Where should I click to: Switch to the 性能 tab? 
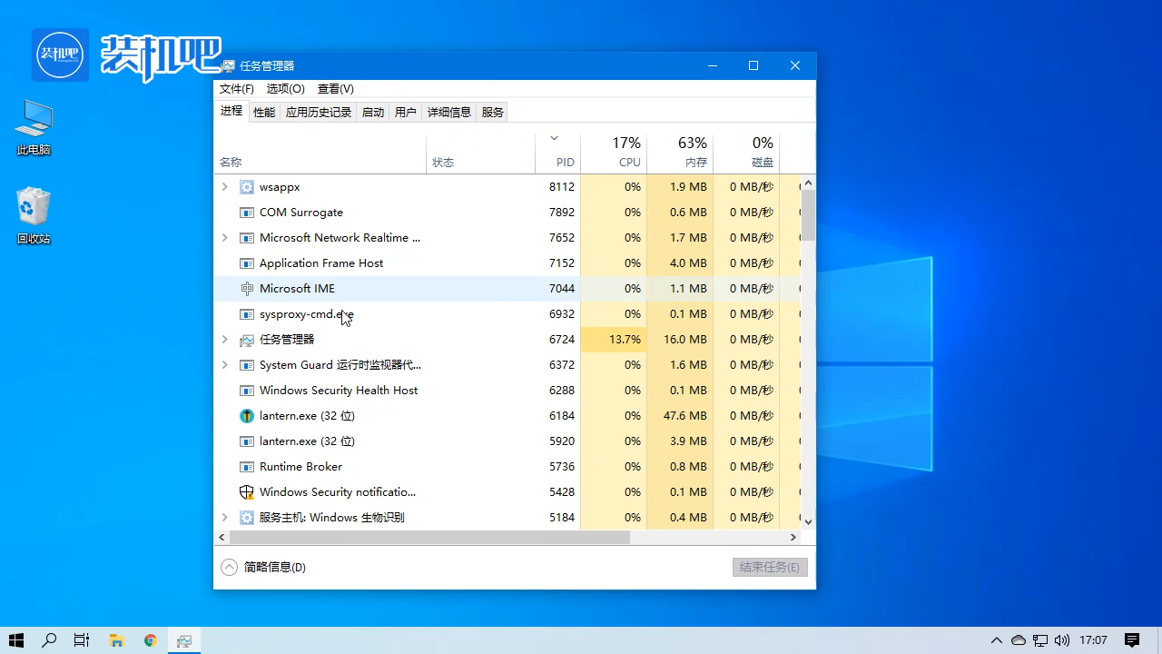(263, 111)
